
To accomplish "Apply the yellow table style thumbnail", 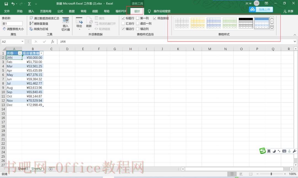I will pyautogui.click(x=198, y=23).
